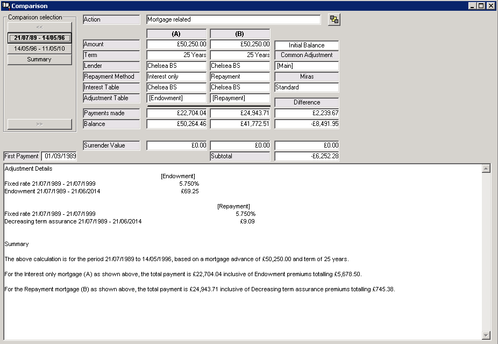The image size is (498, 344).
Task: Click the Lender row label
Action: [111, 66]
